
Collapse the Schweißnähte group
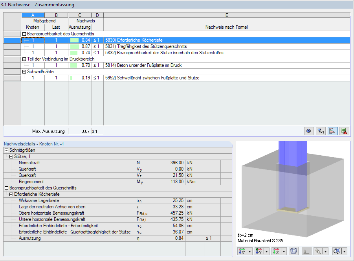tap(24, 72)
